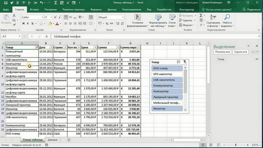Click the Name Box showing A3

11,36
